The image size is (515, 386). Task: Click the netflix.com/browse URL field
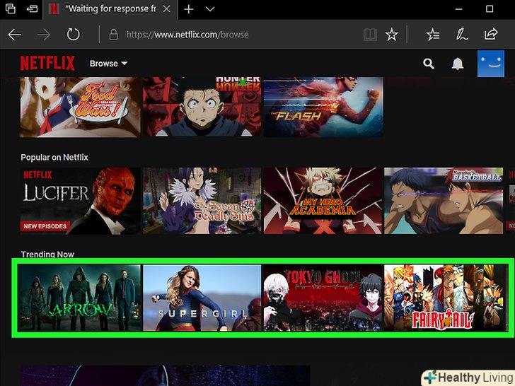pyautogui.click(x=187, y=35)
